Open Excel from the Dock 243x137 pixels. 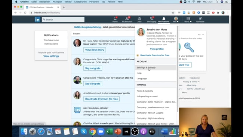pos(109,131)
